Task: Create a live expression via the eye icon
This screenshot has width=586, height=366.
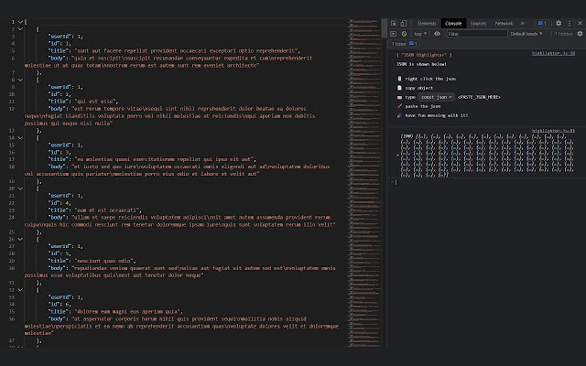Action: click(x=437, y=33)
